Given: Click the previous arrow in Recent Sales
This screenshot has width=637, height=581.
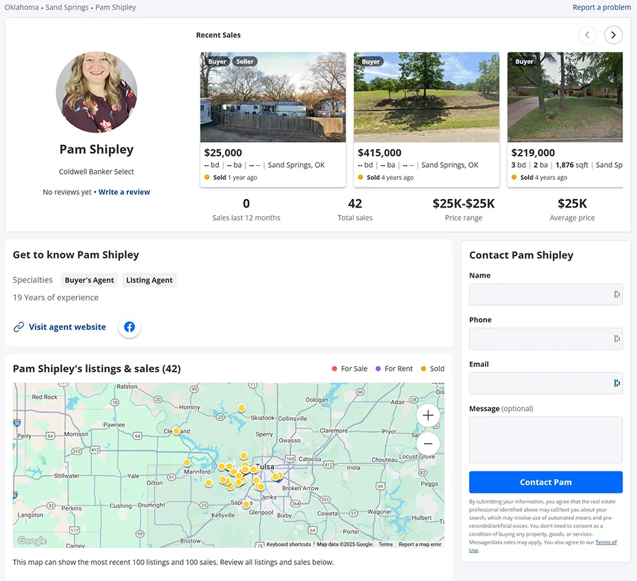Looking at the screenshot, I should 587,35.
